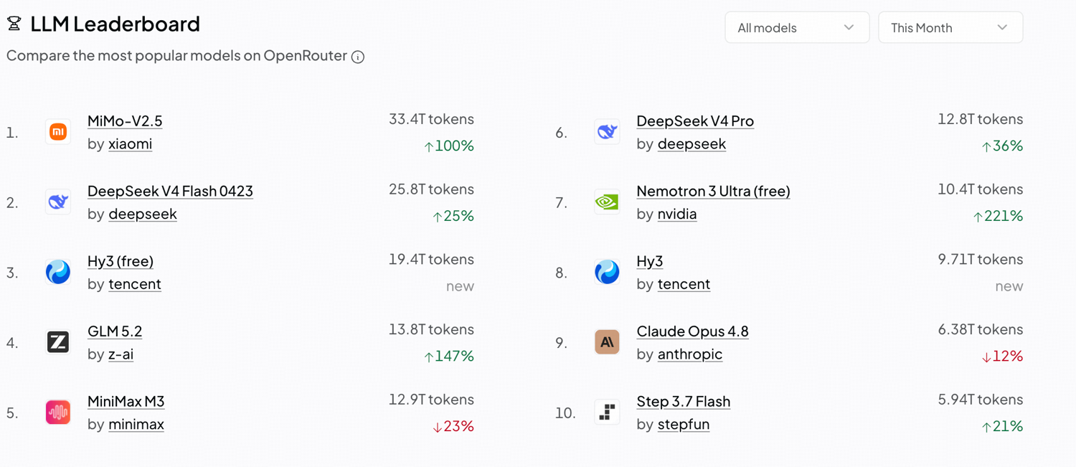Click the Z-ai logo beside GLM 5.2

58,342
